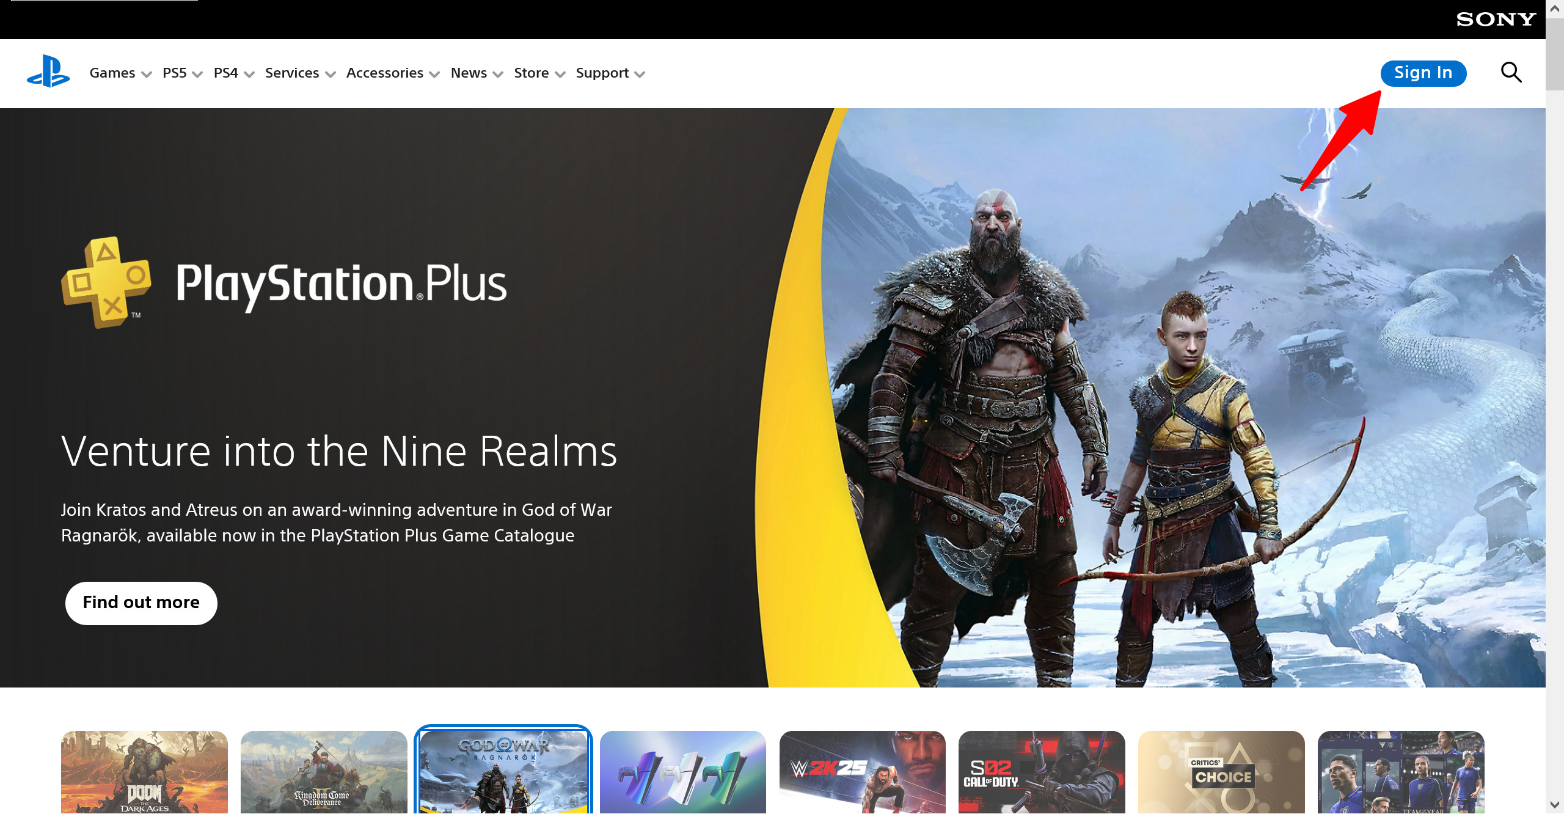Expand the PS4 menu chevron
This screenshot has height=814, width=1564.
[249, 75]
